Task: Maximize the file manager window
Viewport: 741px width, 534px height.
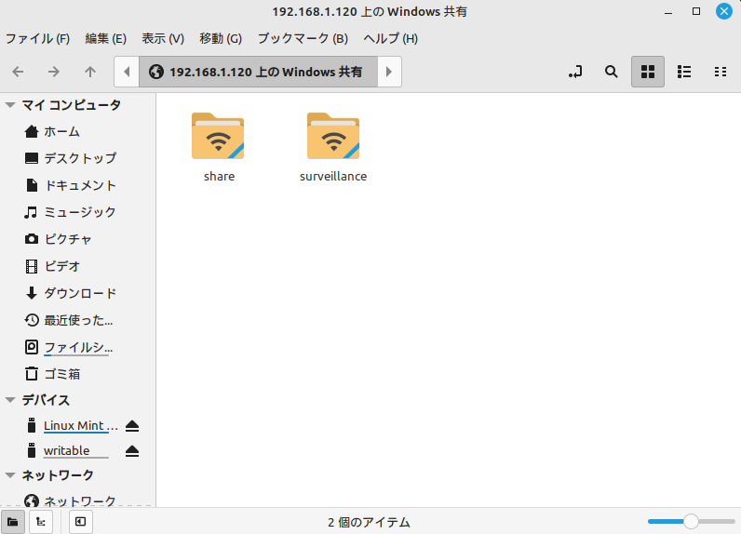Action: pos(696,11)
